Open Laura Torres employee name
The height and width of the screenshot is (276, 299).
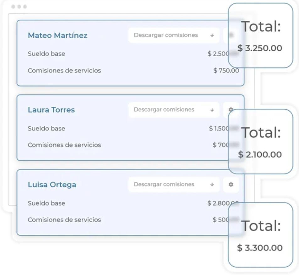pyautogui.click(x=51, y=110)
